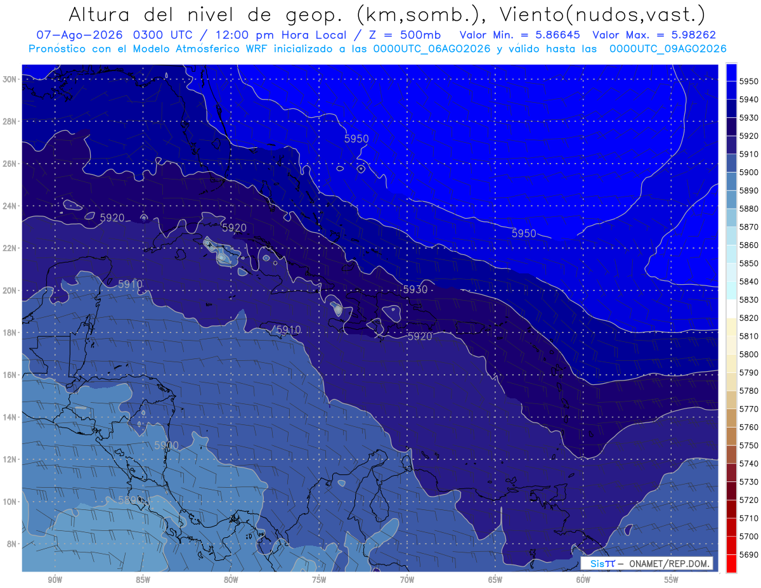Click the '5850' color scale value
Viewport: 761px width, 588px height.
pyautogui.click(x=749, y=263)
